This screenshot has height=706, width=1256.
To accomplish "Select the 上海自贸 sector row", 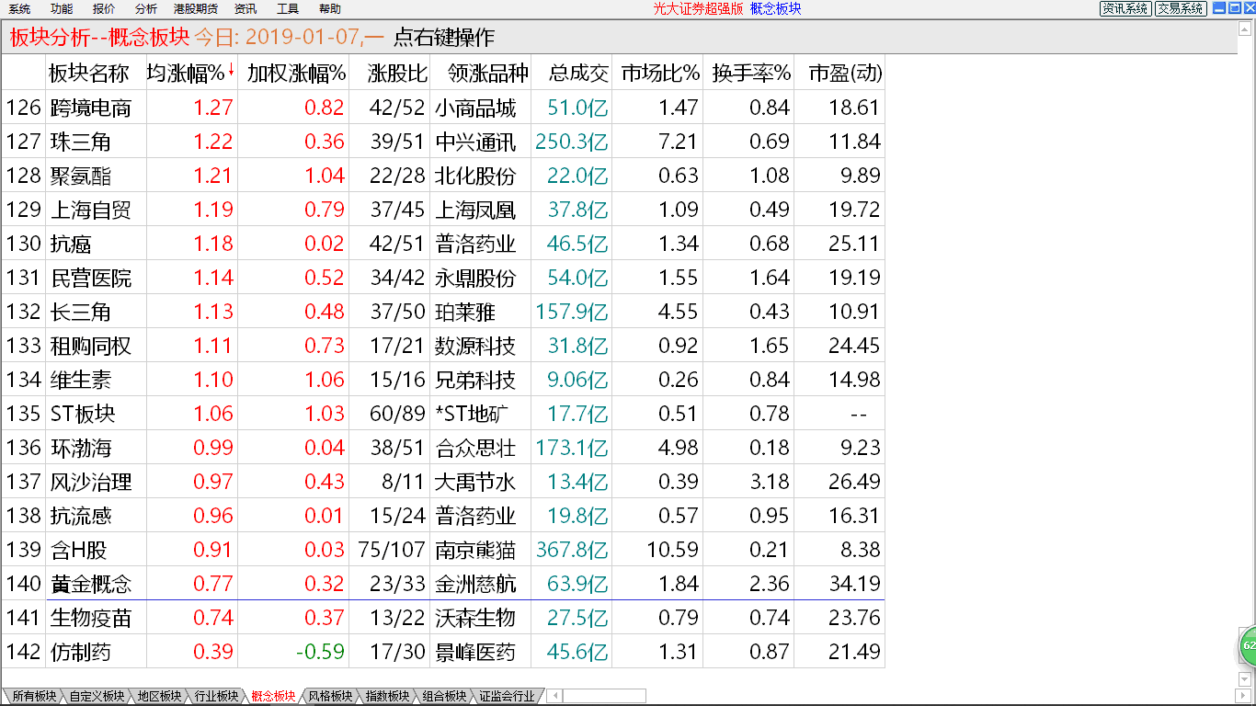I will [x=443, y=209].
